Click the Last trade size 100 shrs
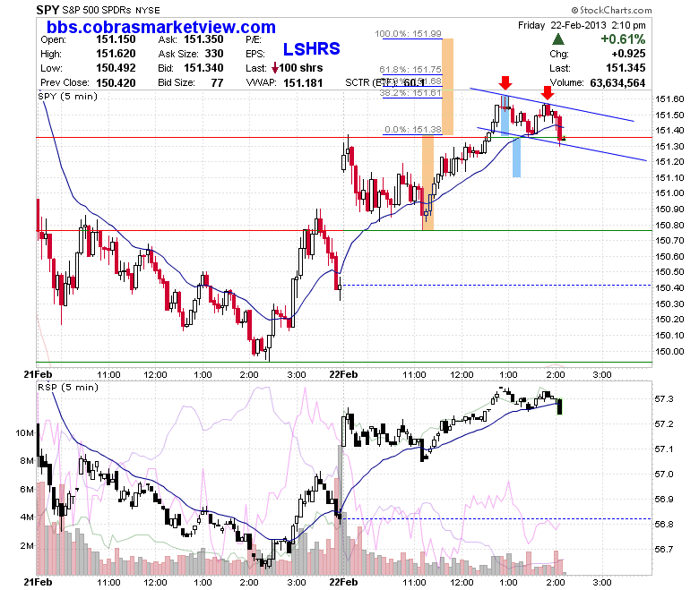Image resolution: width=699 pixels, height=590 pixels. click(x=301, y=68)
